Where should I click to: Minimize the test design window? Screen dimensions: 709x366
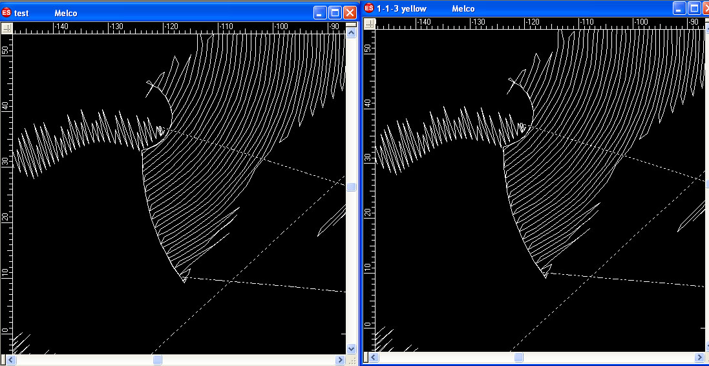point(320,13)
